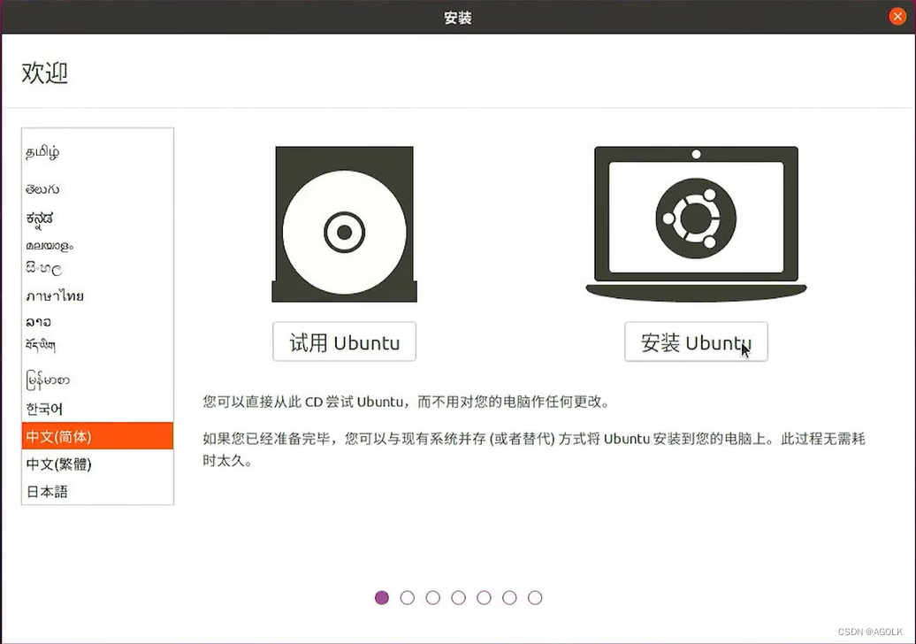This screenshot has width=916, height=644.
Task: Select ภาษาไทย language entry
Action: pyautogui.click(x=97, y=295)
